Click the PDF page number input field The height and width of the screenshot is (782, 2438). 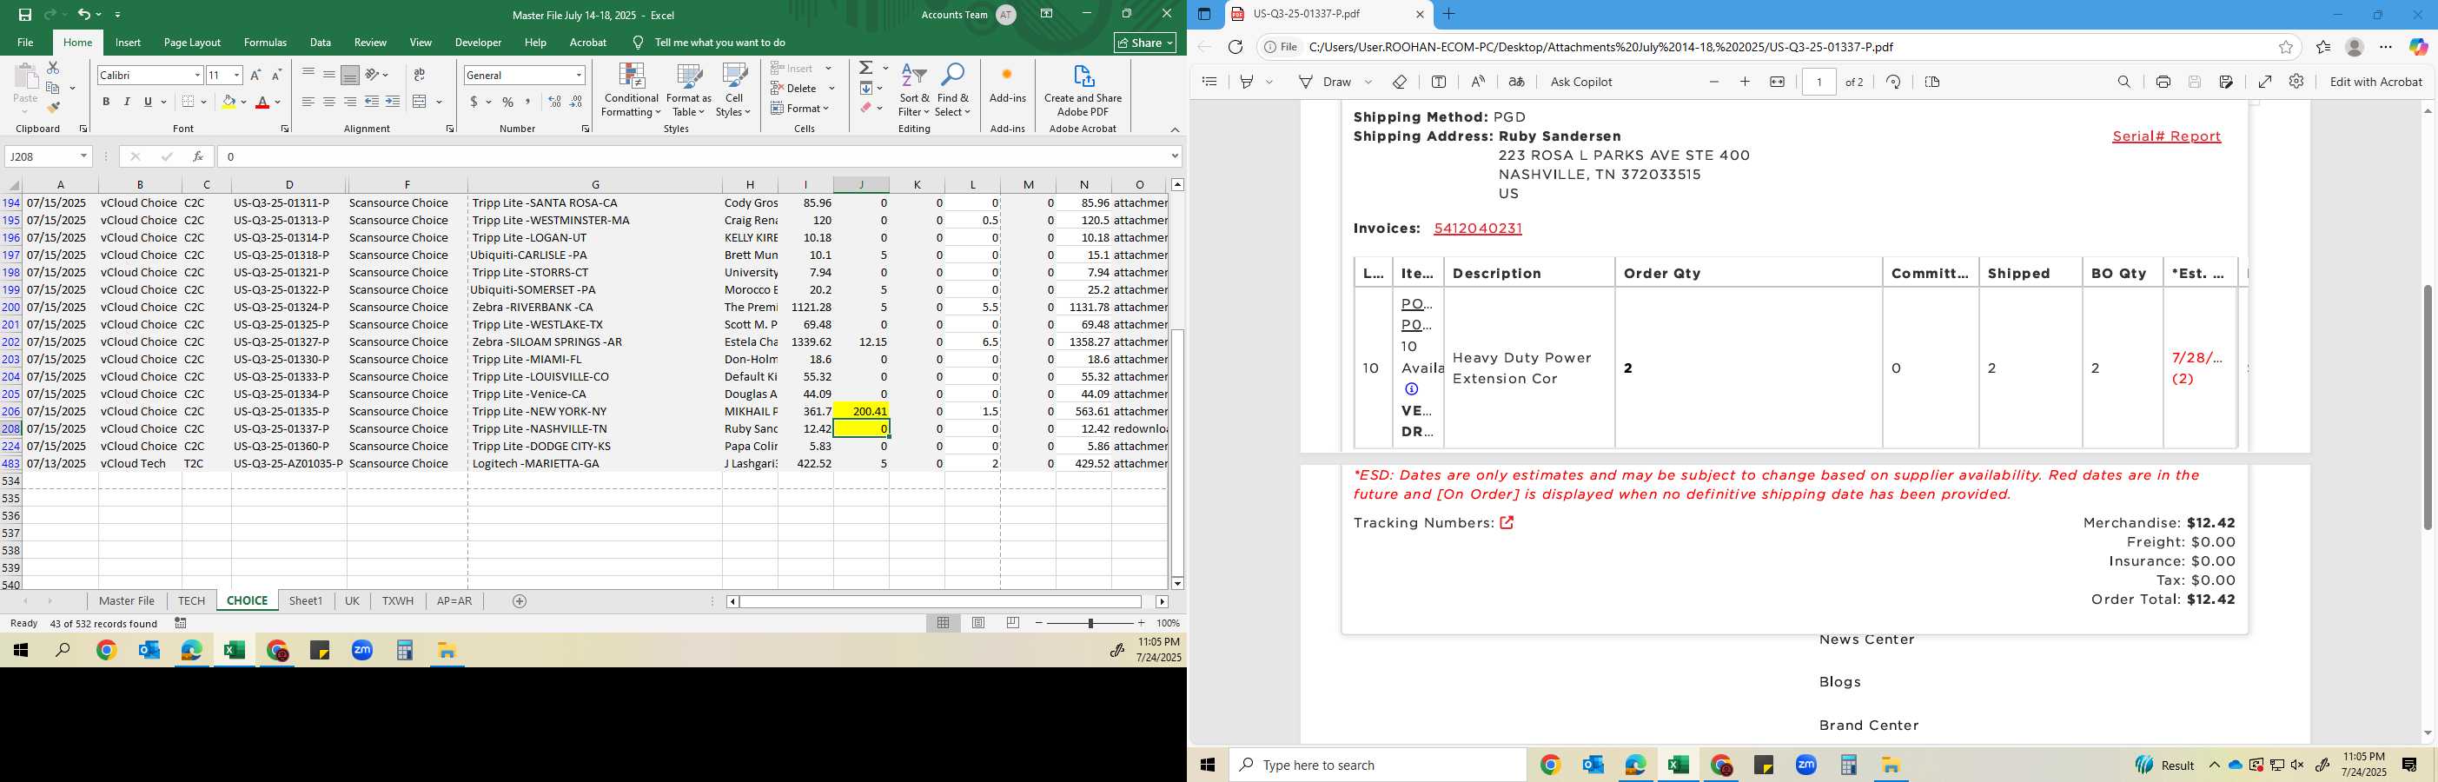click(1819, 82)
